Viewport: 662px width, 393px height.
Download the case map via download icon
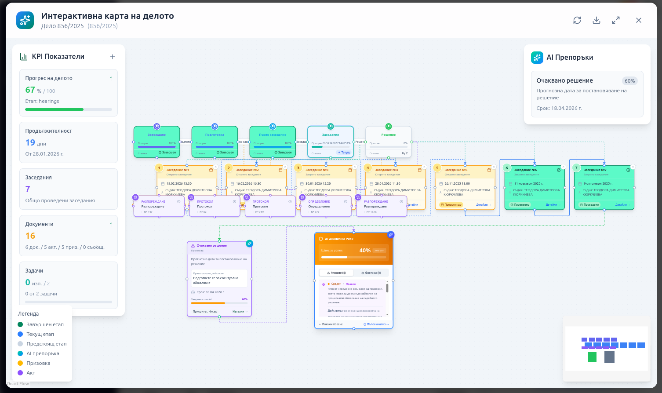tap(597, 20)
